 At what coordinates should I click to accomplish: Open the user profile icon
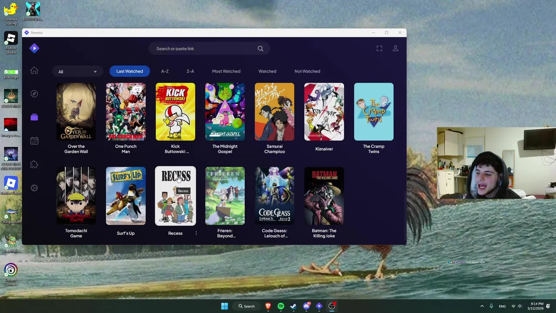click(x=395, y=49)
